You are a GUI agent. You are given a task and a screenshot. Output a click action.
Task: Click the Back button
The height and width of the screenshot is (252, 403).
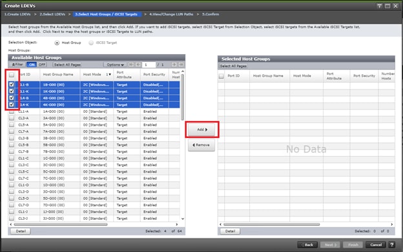click(x=307, y=245)
